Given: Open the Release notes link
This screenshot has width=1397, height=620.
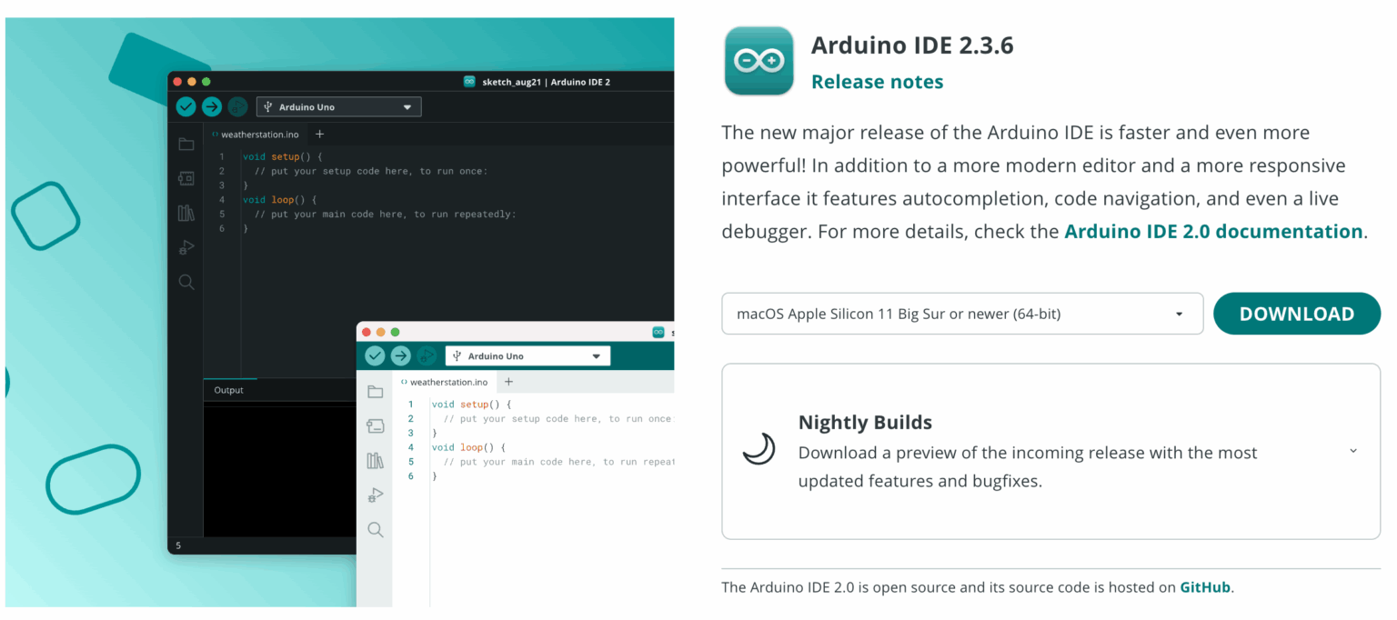Looking at the screenshot, I should pos(876,81).
